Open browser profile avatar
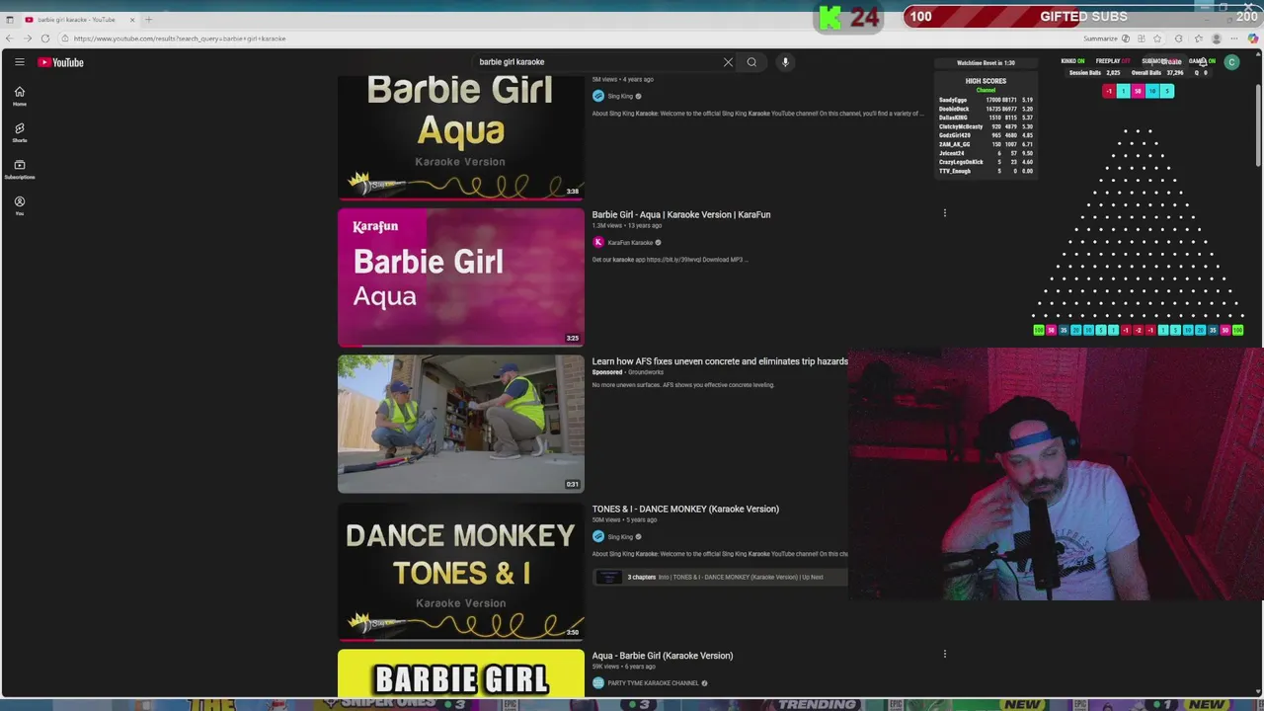 pos(1217,39)
